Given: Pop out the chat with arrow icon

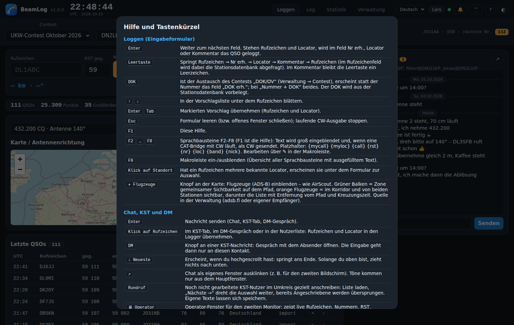Looking at the screenshot, I should (498, 59).
